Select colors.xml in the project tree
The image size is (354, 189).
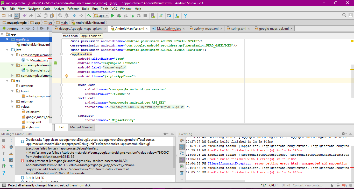[33, 112]
